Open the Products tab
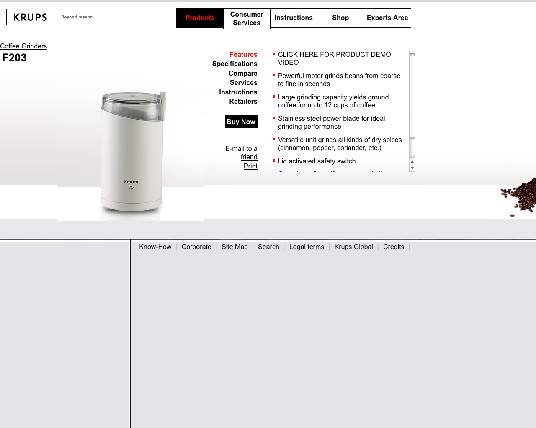536x428 pixels. [200, 18]
